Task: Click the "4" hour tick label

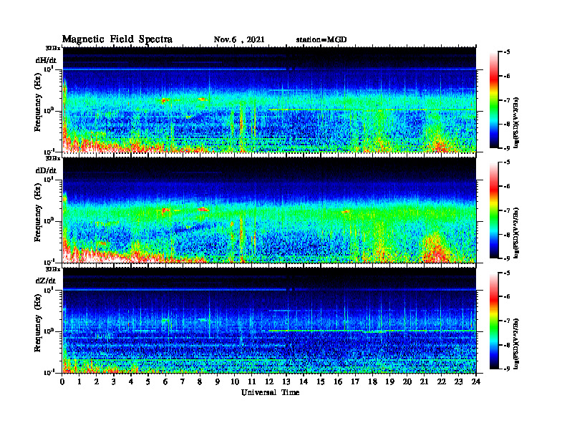Action: pyautogui.click(x=131, y=382)
